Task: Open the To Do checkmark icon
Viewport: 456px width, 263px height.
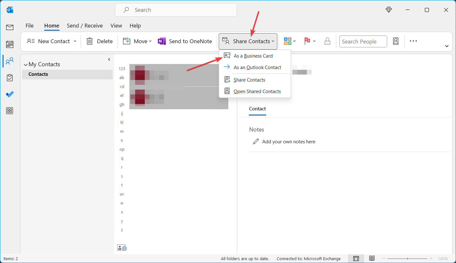Action: pyautogui.click(x=10, y=94)
